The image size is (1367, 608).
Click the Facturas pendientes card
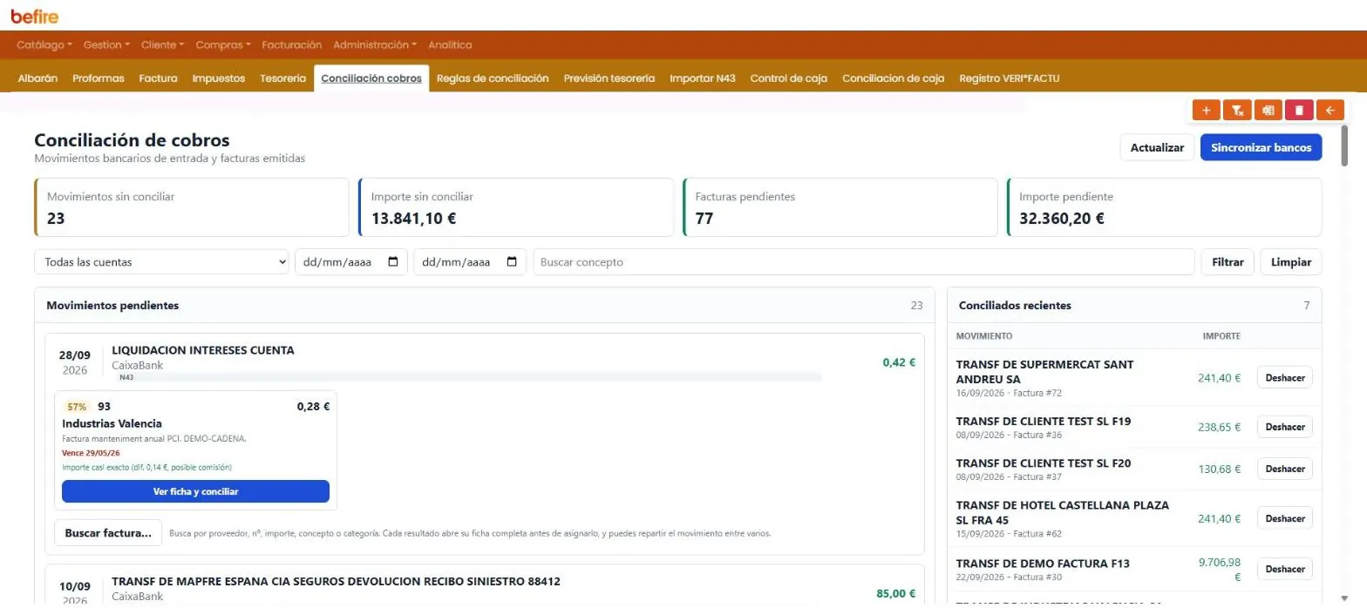pyautogui.click(x=840, y=207)
